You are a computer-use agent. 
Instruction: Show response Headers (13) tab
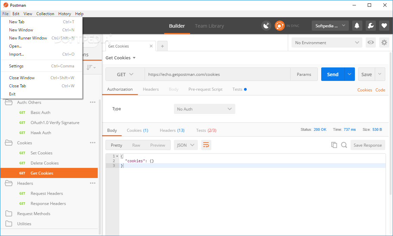tap(172, 130)
